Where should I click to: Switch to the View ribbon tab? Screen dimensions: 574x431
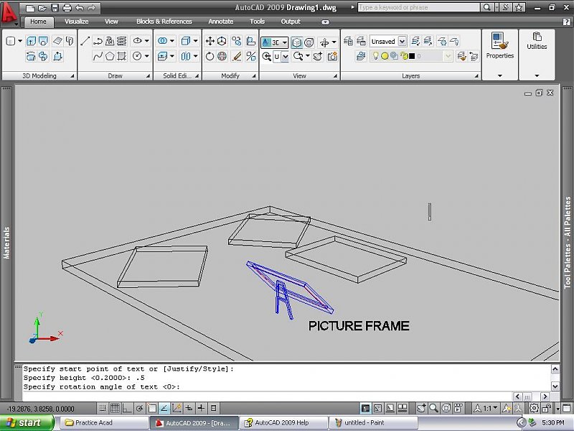pyautogui.click(x=111, y=22)
